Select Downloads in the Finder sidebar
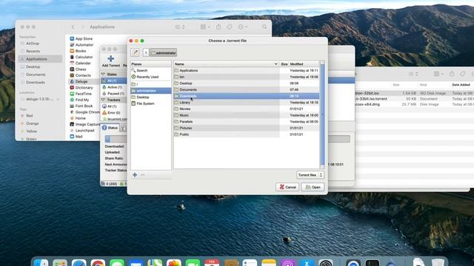474x266 pixels. coord(35,82)
